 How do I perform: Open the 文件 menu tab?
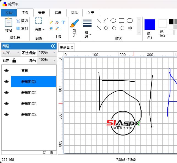9,13
